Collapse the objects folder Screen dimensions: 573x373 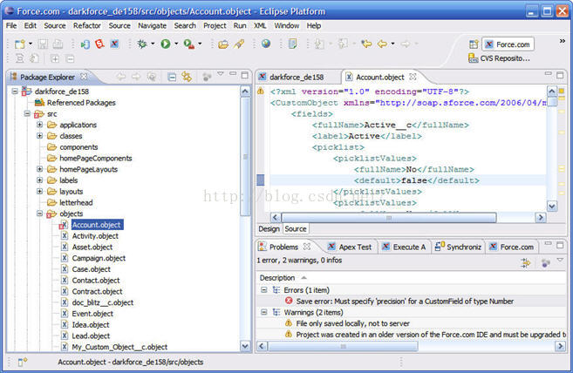(39, 214)
